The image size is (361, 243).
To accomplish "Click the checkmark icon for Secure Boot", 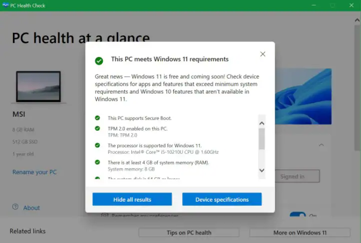I will (x=97, y=118).
